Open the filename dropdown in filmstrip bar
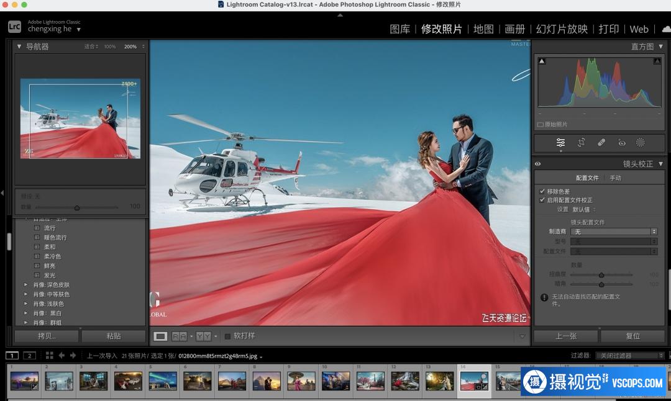Image resolution: width=671 pixels, height=401 pixels. pyautogui.click(x=261, y=356)
